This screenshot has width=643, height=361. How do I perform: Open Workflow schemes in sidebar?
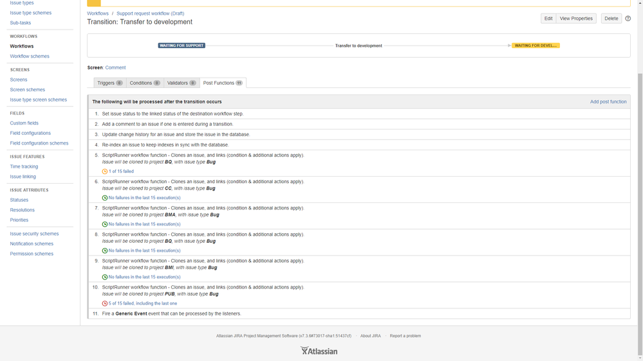[x=30, y=56]
